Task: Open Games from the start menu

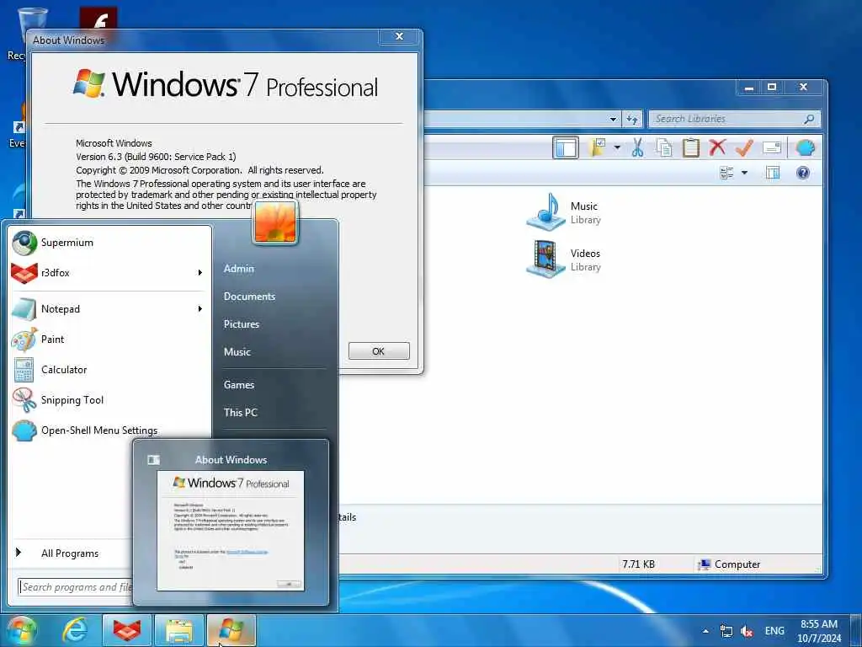Action: click(x=238, y=384)
